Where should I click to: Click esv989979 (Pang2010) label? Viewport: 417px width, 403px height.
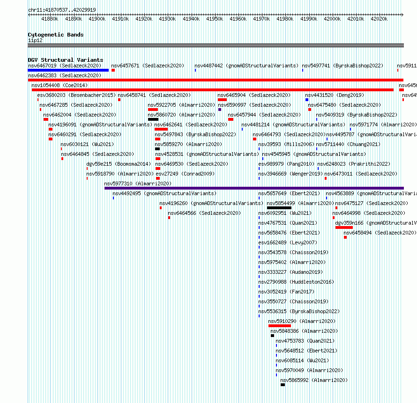point(286,164)
